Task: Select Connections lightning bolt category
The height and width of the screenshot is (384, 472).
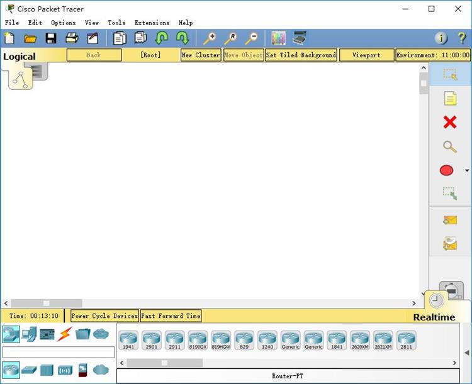Action: [x=65, y=334]
